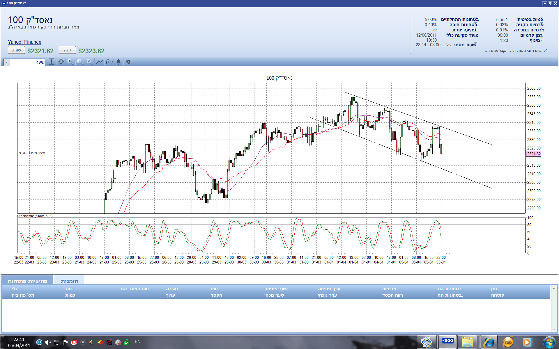Zoom in on the chart
Screen dimensions: 559x349
(70, 62)
